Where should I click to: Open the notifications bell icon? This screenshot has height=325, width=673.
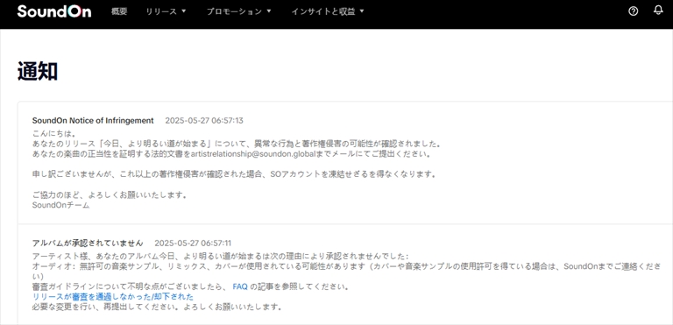tap(658, 11)
